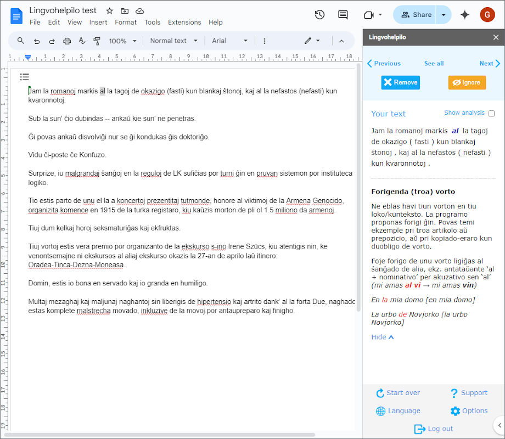Open Gemini sparkle assistant icon
This screenshot has height=439, width=505.
coord(465,15)
